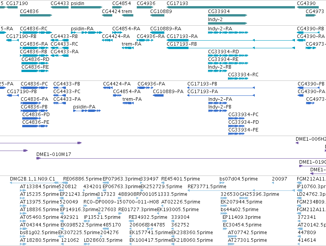Viewport: 326px width, 246px height.
Task: Select the CG4836 gene feature bar
Action: click(x=36, y=15)
